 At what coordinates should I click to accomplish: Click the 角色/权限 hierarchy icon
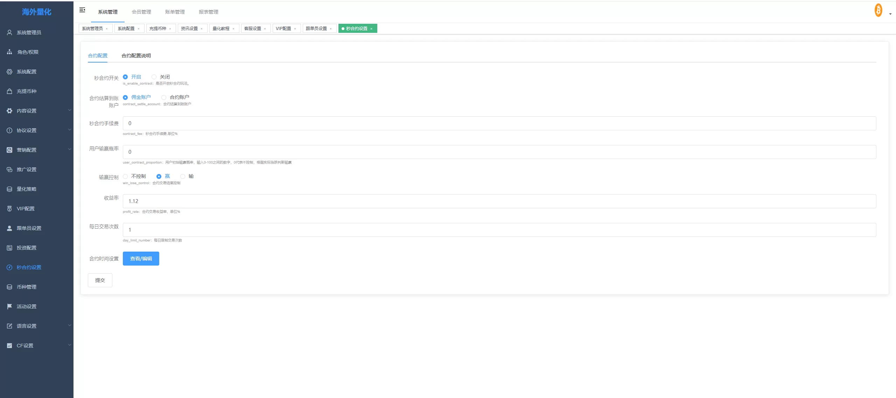coord(9,52)
